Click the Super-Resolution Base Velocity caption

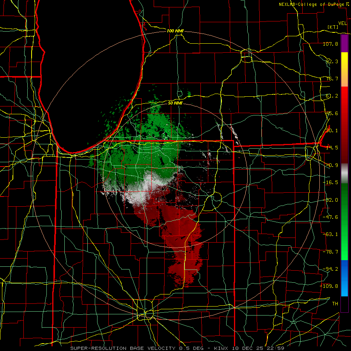tap(177, 348)
